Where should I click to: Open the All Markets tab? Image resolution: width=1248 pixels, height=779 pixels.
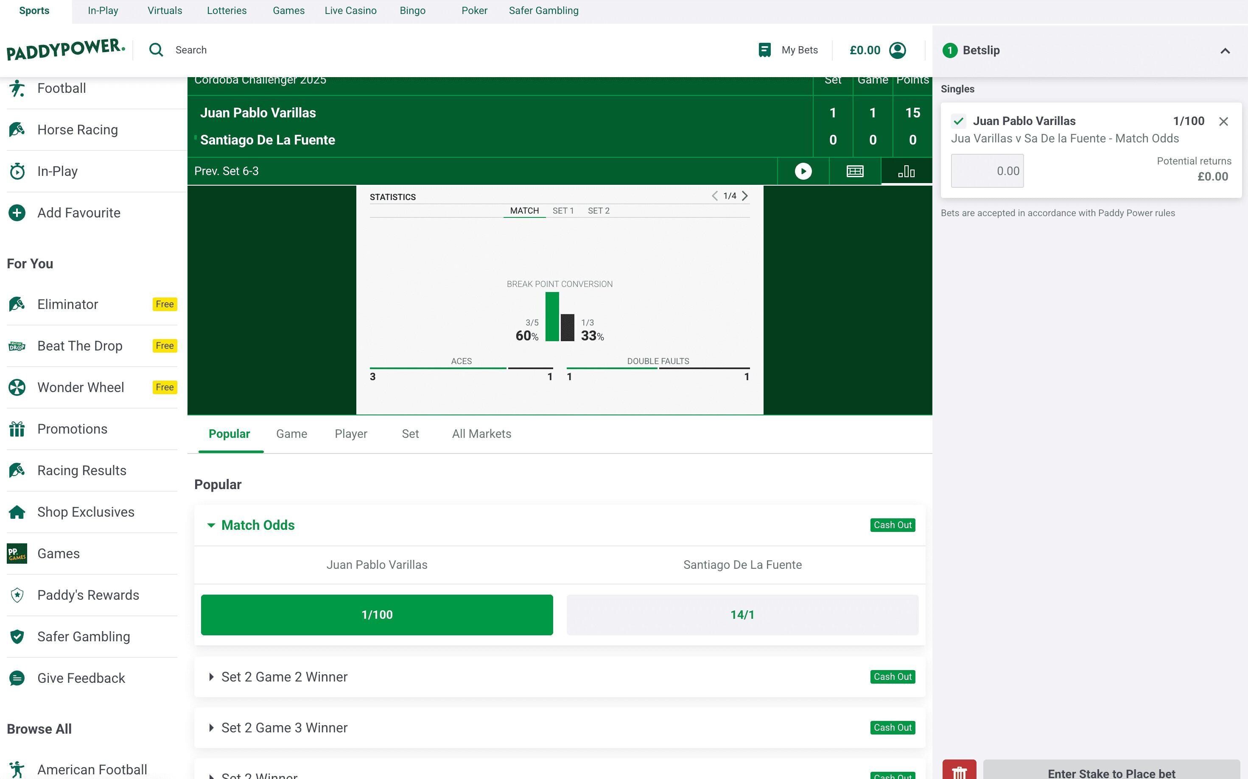[x=481, y=434]
